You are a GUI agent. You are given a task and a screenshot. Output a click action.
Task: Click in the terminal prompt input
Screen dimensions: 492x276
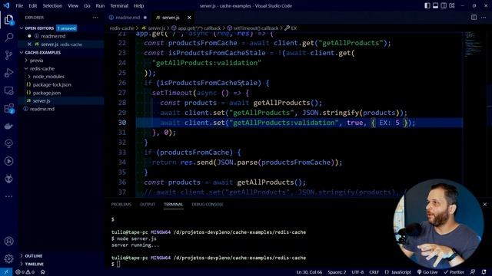click(118, 264)
